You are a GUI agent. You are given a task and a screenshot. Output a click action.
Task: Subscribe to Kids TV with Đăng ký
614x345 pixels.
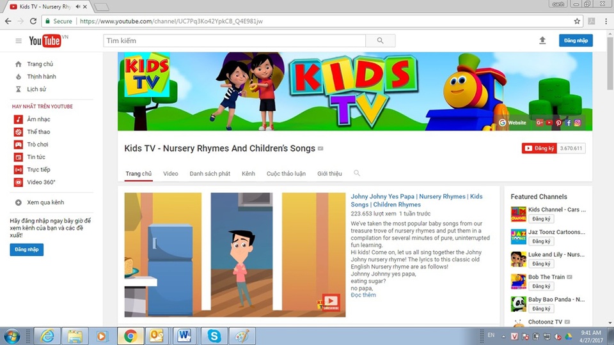coord(539,148)
